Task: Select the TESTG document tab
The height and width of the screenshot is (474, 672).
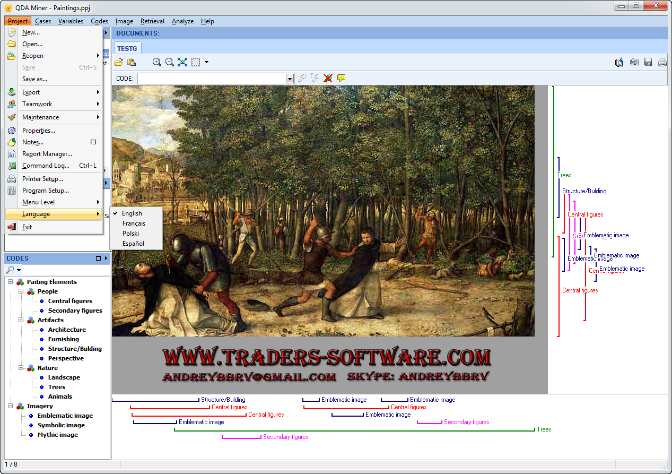Action: tap(127, 48)
